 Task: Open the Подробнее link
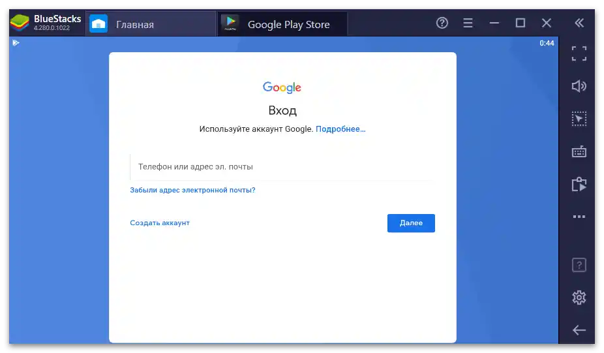340,129
